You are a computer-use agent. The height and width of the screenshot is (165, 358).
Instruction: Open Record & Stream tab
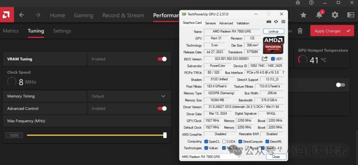tap(123, 15)
